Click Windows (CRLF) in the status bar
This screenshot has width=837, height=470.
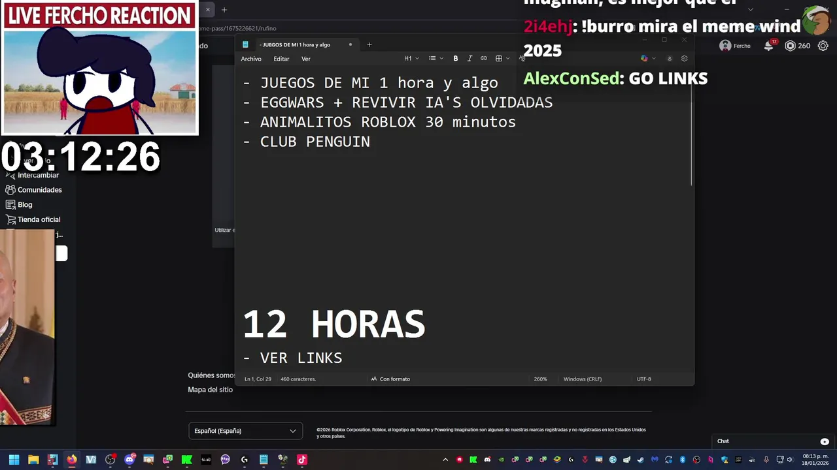tap(583, 379)
